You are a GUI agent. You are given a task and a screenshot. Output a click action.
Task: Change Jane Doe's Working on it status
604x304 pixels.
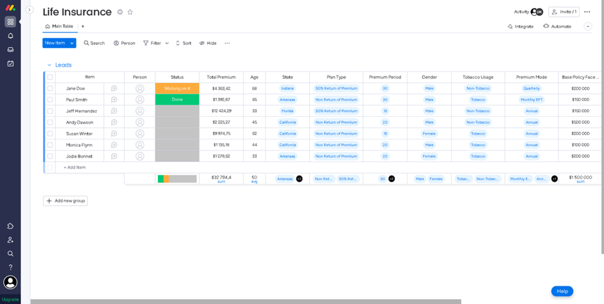(177, 89)
